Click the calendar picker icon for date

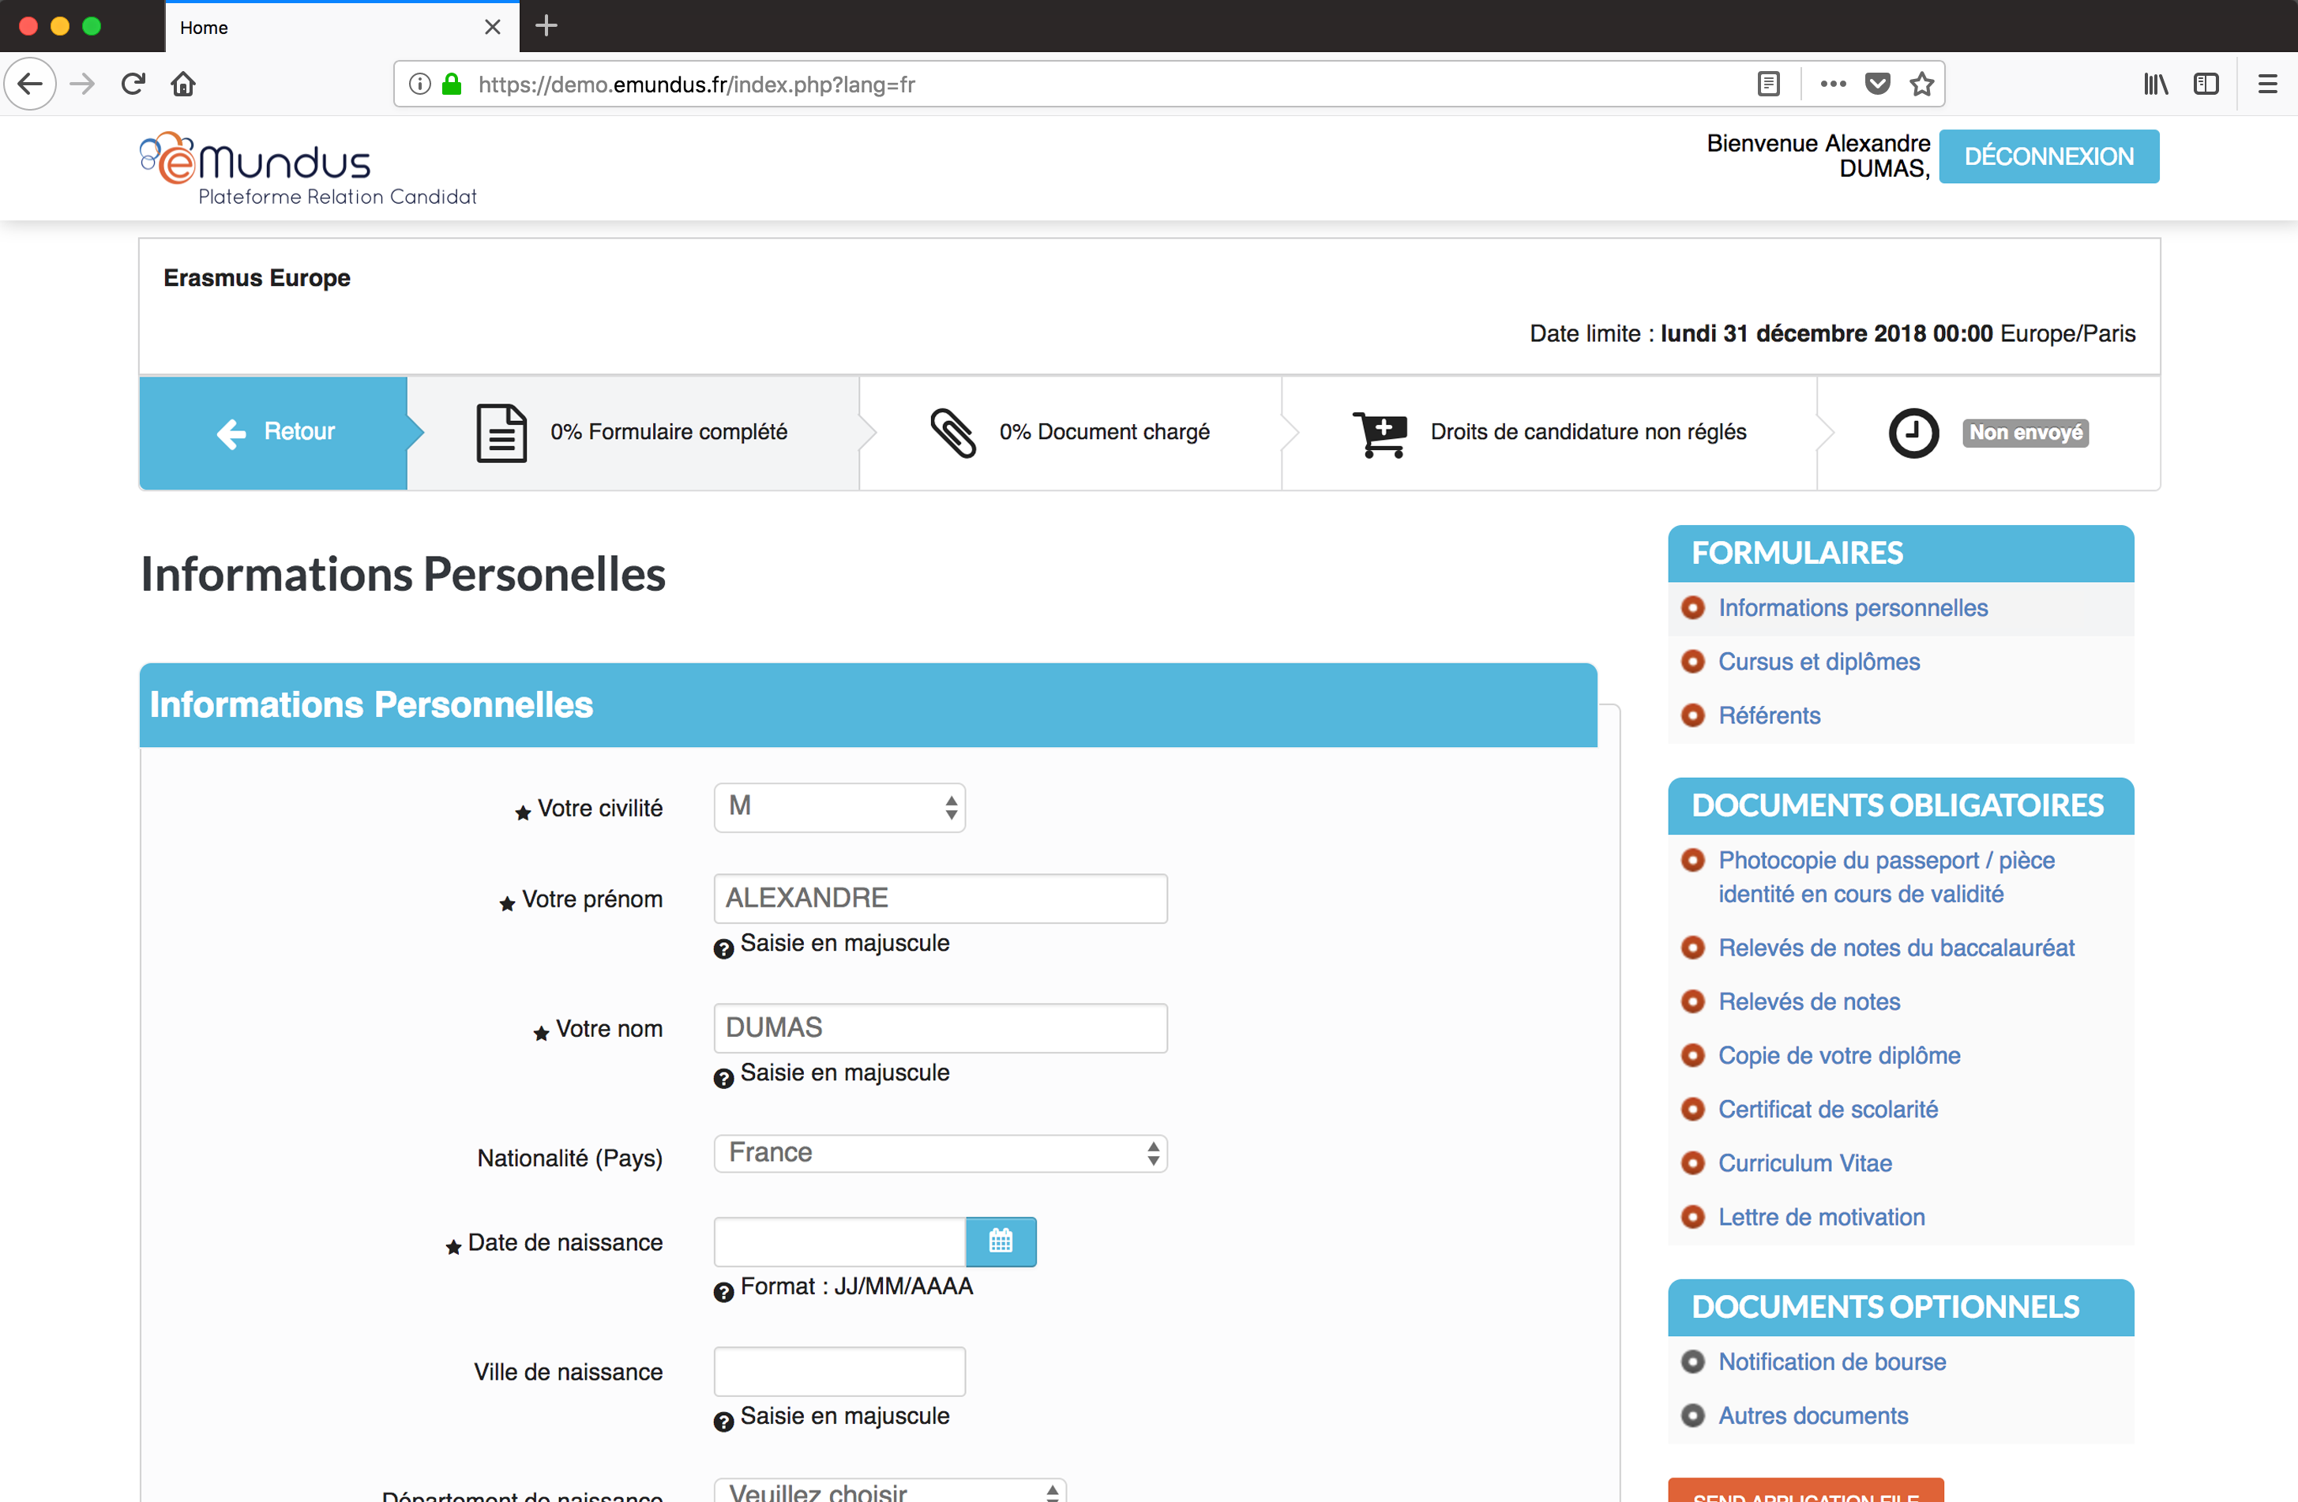coord(999,1242)
